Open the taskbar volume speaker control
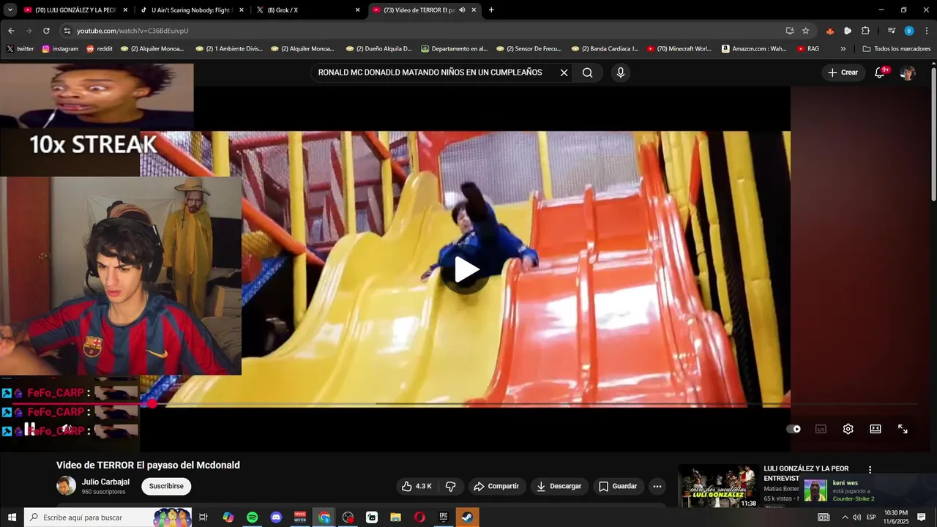Viewport: 937px width, 527px height. (x=856, y=517)
